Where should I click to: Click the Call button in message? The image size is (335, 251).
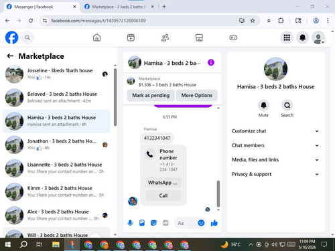pyautogui.click(x=163, y=195)
